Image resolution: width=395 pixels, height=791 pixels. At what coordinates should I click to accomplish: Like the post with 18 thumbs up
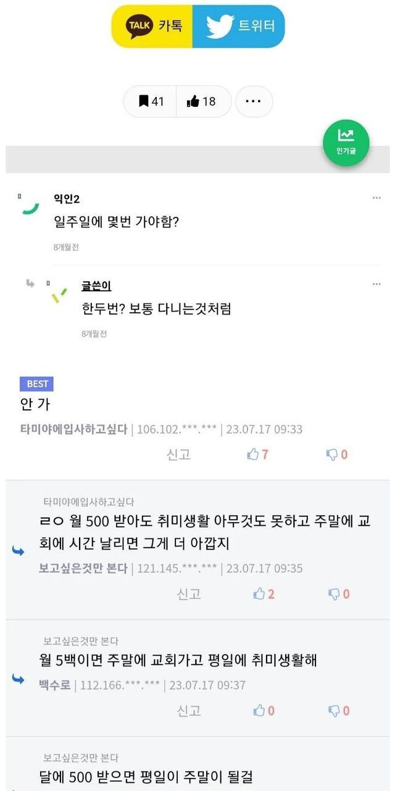pos(202,101)
